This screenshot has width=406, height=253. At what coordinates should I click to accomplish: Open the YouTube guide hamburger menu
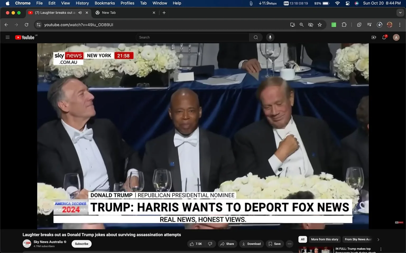[x=8, y=37]
